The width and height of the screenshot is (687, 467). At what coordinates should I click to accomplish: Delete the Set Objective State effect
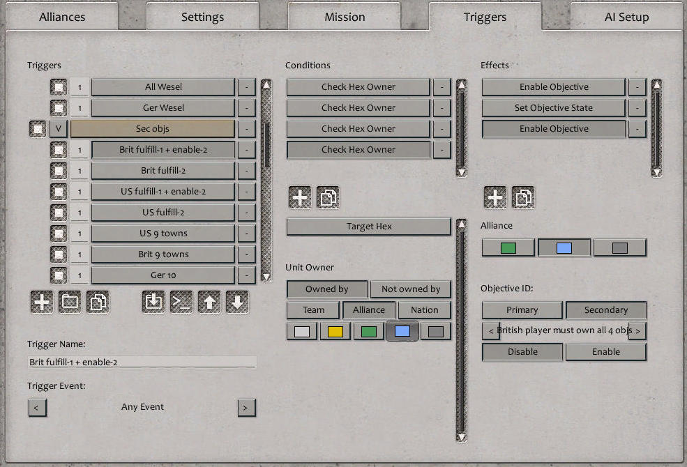pyautogui.click(x=637, y=107)
